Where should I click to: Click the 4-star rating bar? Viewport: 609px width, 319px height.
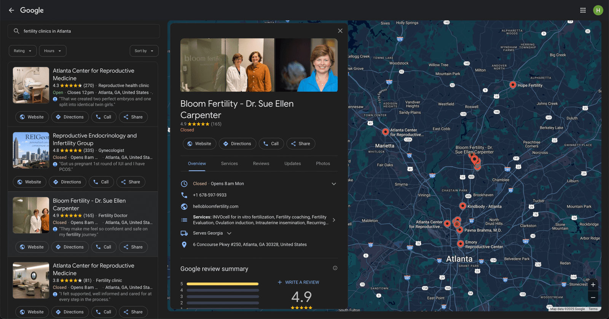[223, 290]
